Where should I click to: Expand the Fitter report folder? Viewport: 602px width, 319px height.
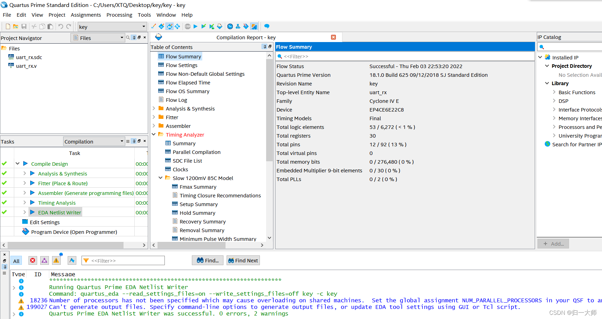[x=154, y=117]
